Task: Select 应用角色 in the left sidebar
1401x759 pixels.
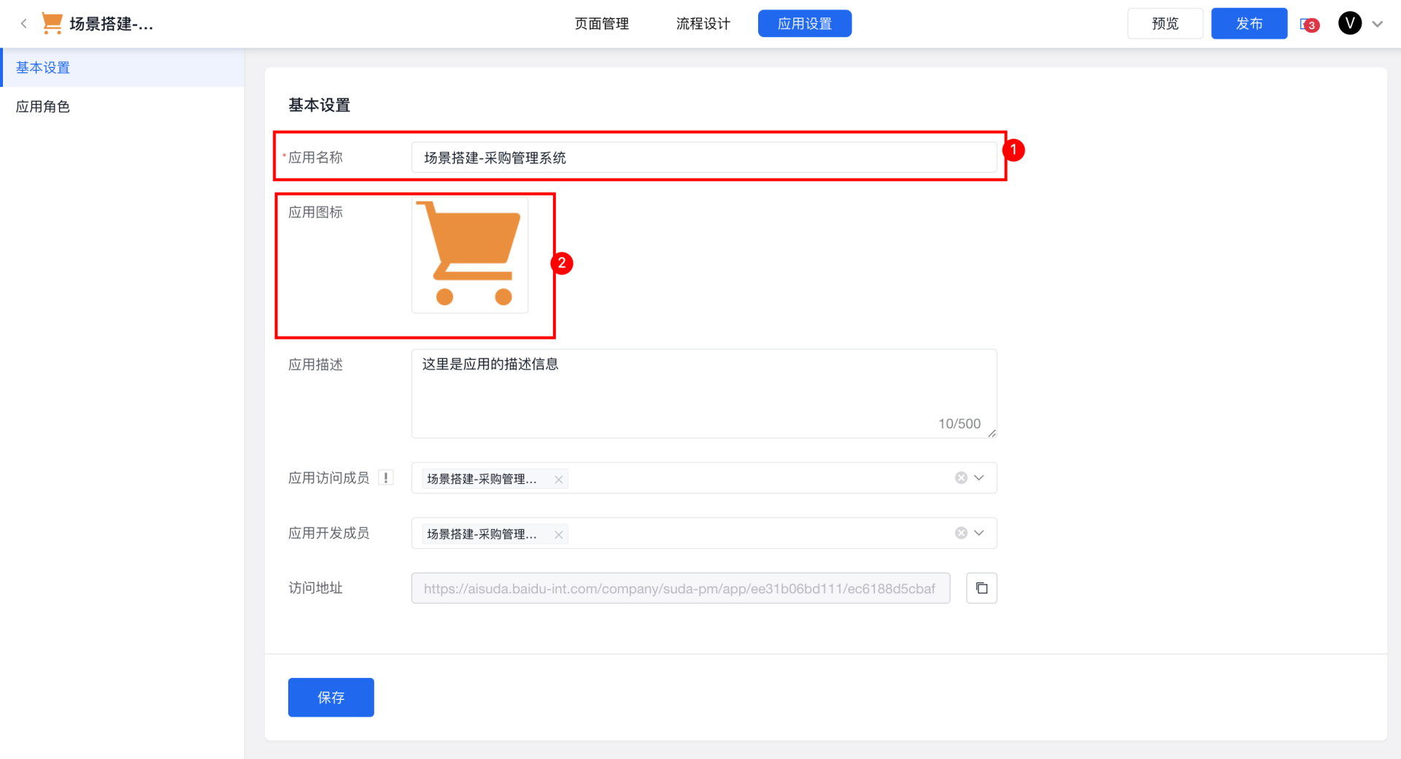Action: (43, 107)
